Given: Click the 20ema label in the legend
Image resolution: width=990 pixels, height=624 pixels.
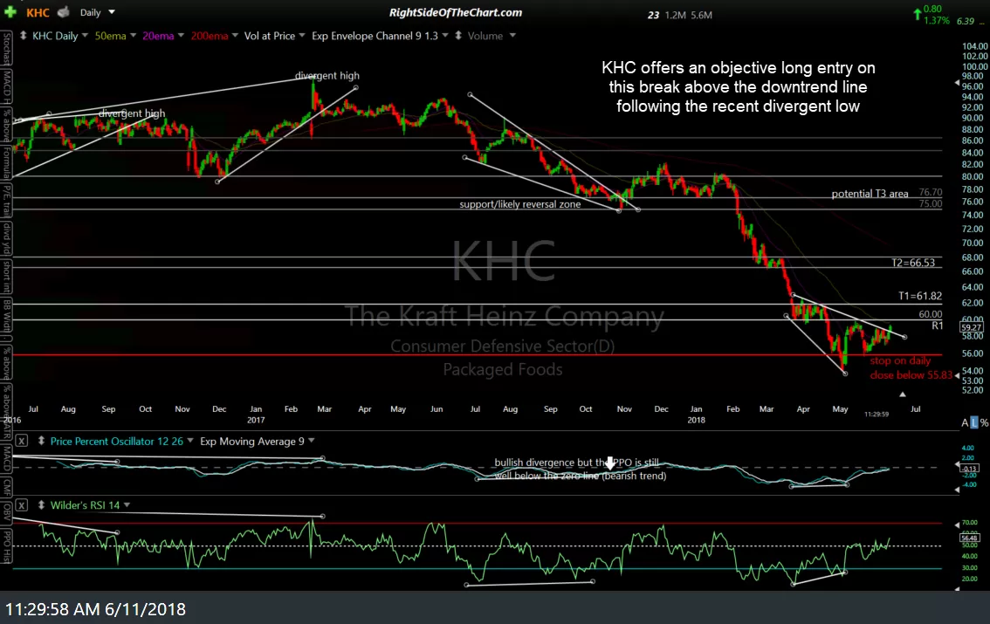Looking at the screenshot, I should point(158,36).
